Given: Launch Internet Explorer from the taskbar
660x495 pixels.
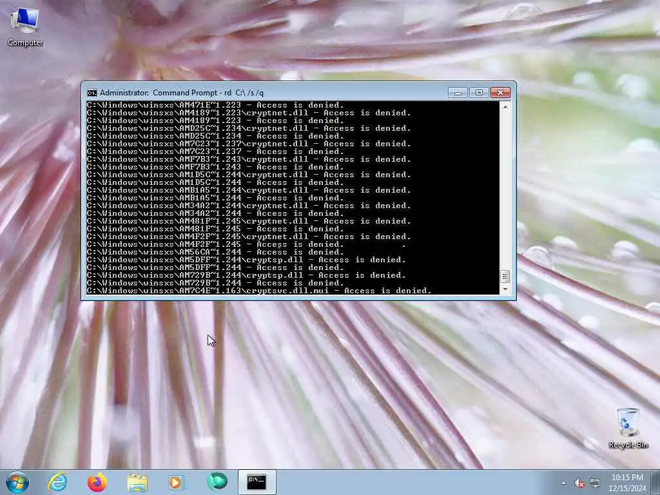Looking at the screenshot, I should [57, 482].
